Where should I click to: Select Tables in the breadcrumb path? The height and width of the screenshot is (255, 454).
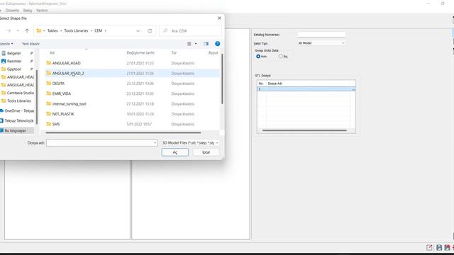[52, 30]
